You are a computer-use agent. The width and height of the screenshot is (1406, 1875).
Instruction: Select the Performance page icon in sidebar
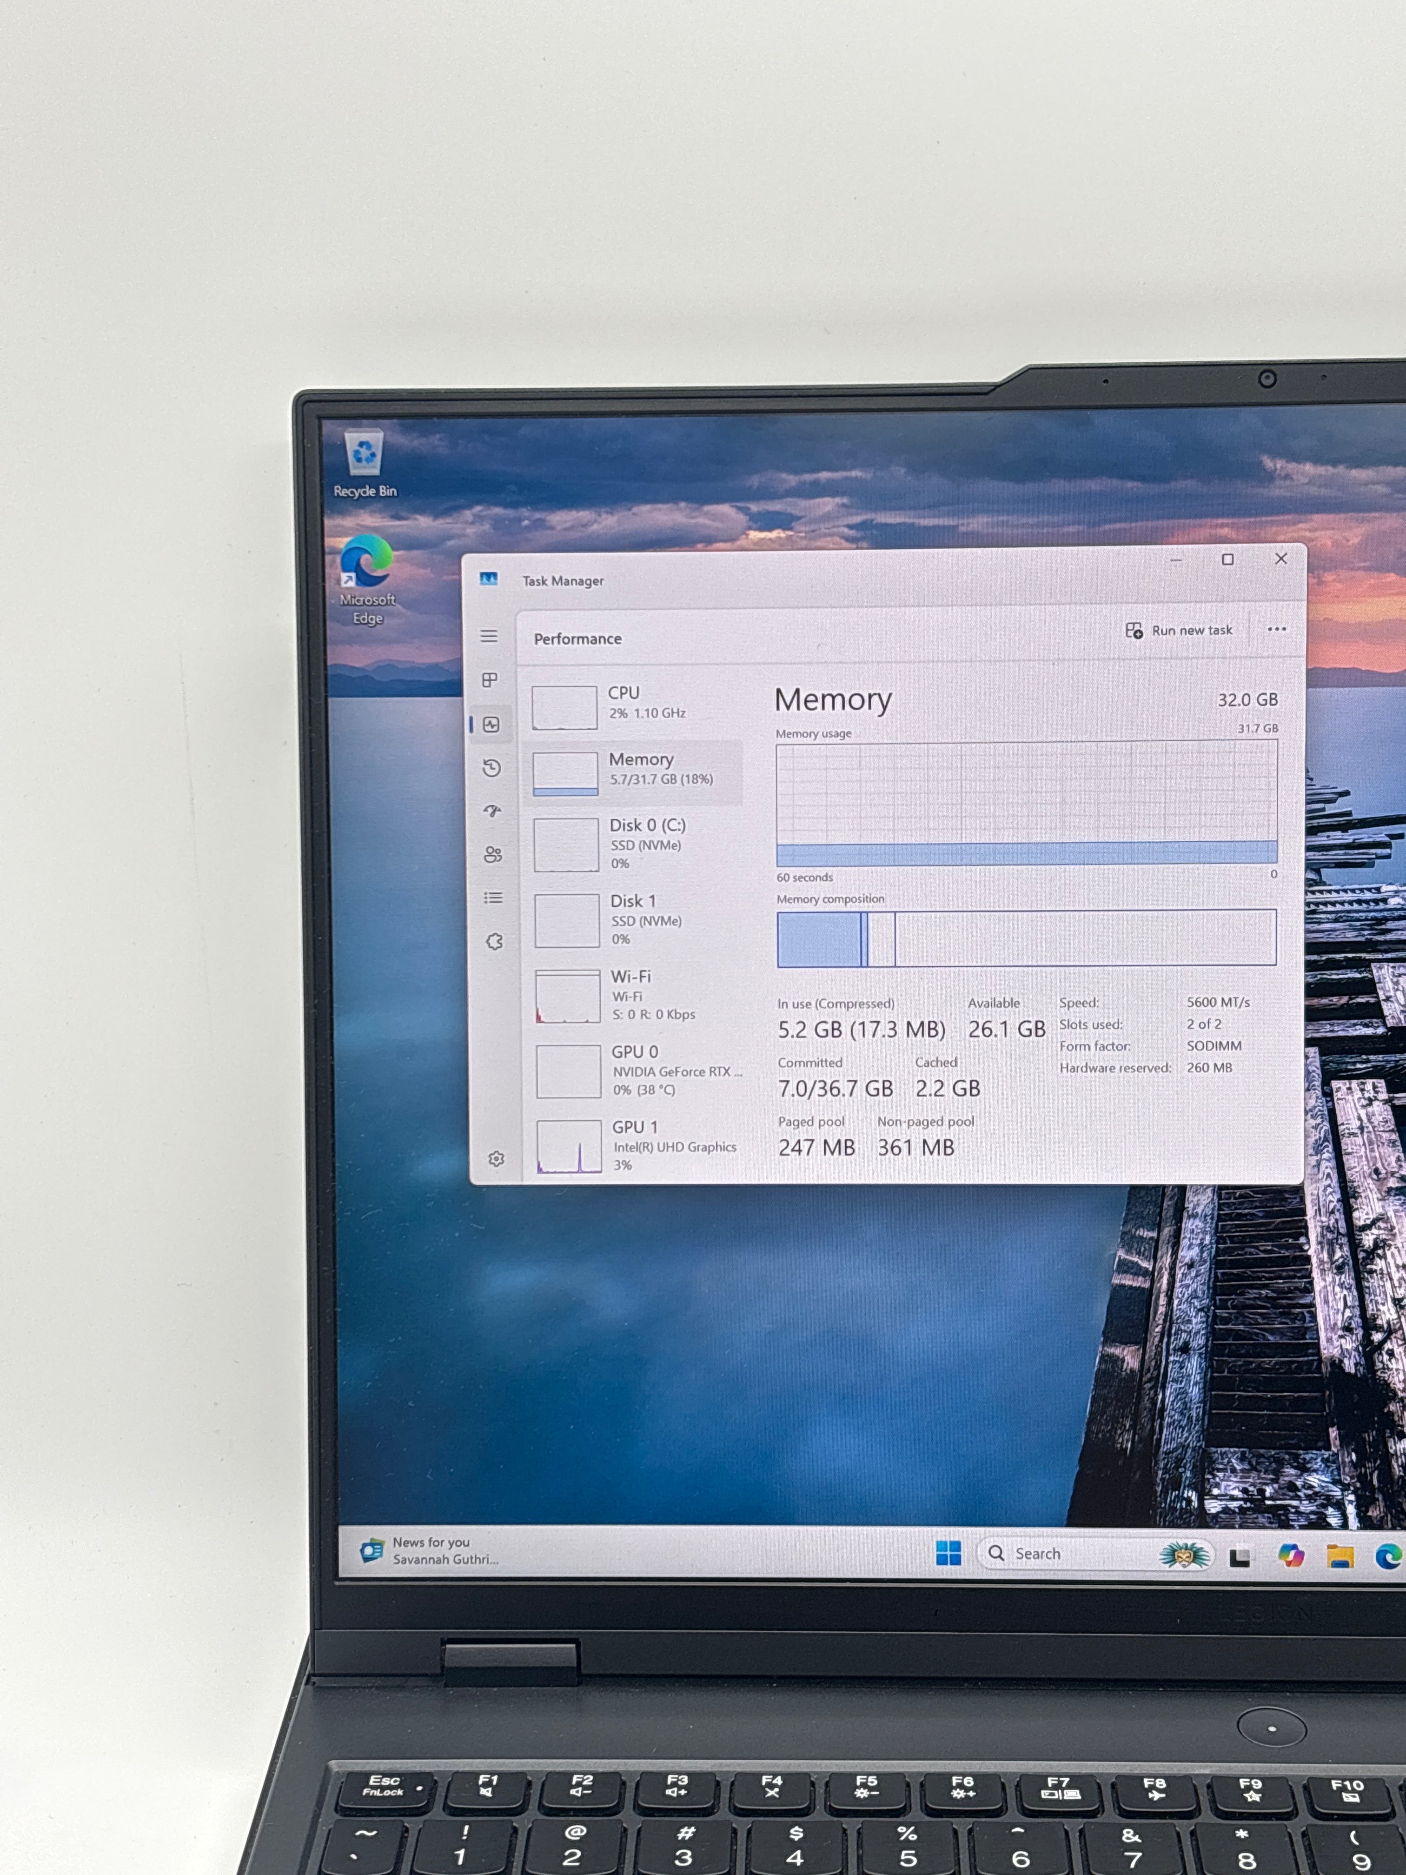point(491,724)
